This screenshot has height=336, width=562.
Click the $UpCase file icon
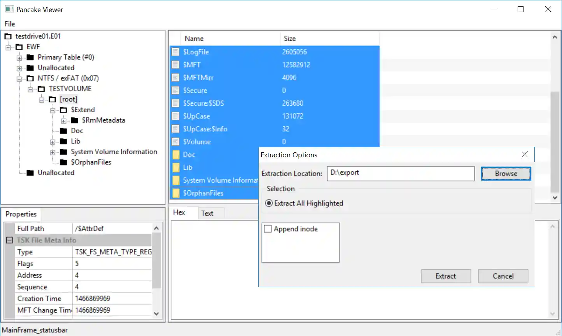click(176, 116)
